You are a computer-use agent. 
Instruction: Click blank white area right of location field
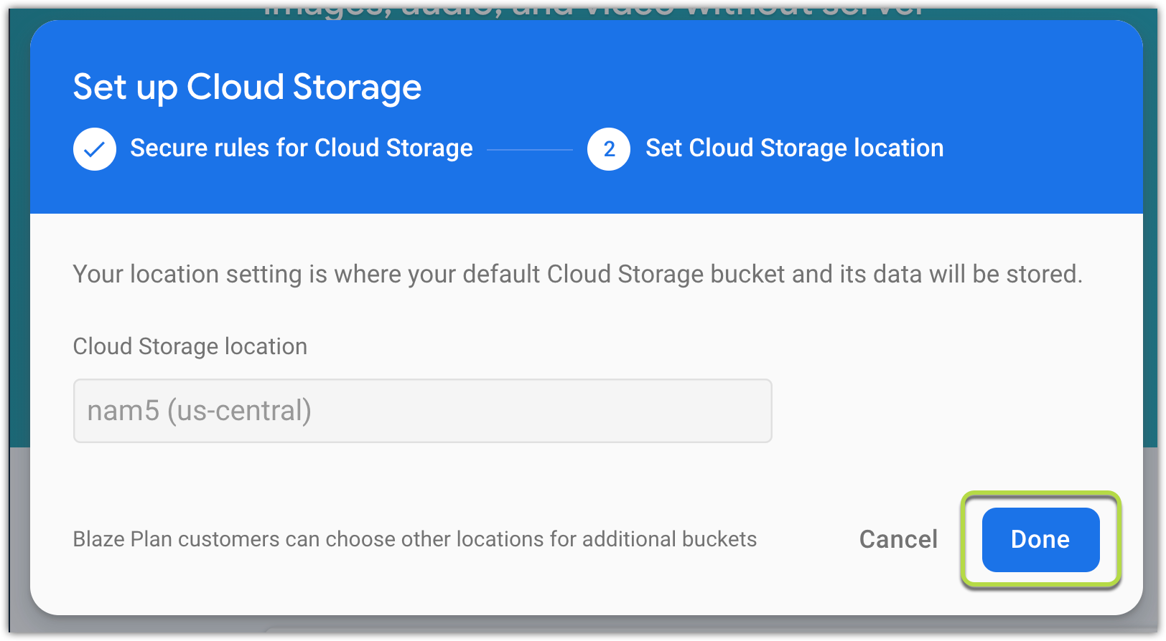click(955, 411)
